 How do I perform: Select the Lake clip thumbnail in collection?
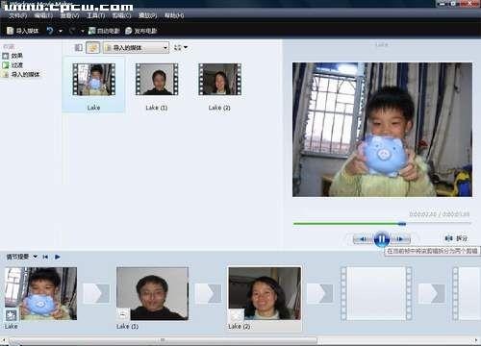[x=93, y=80]
